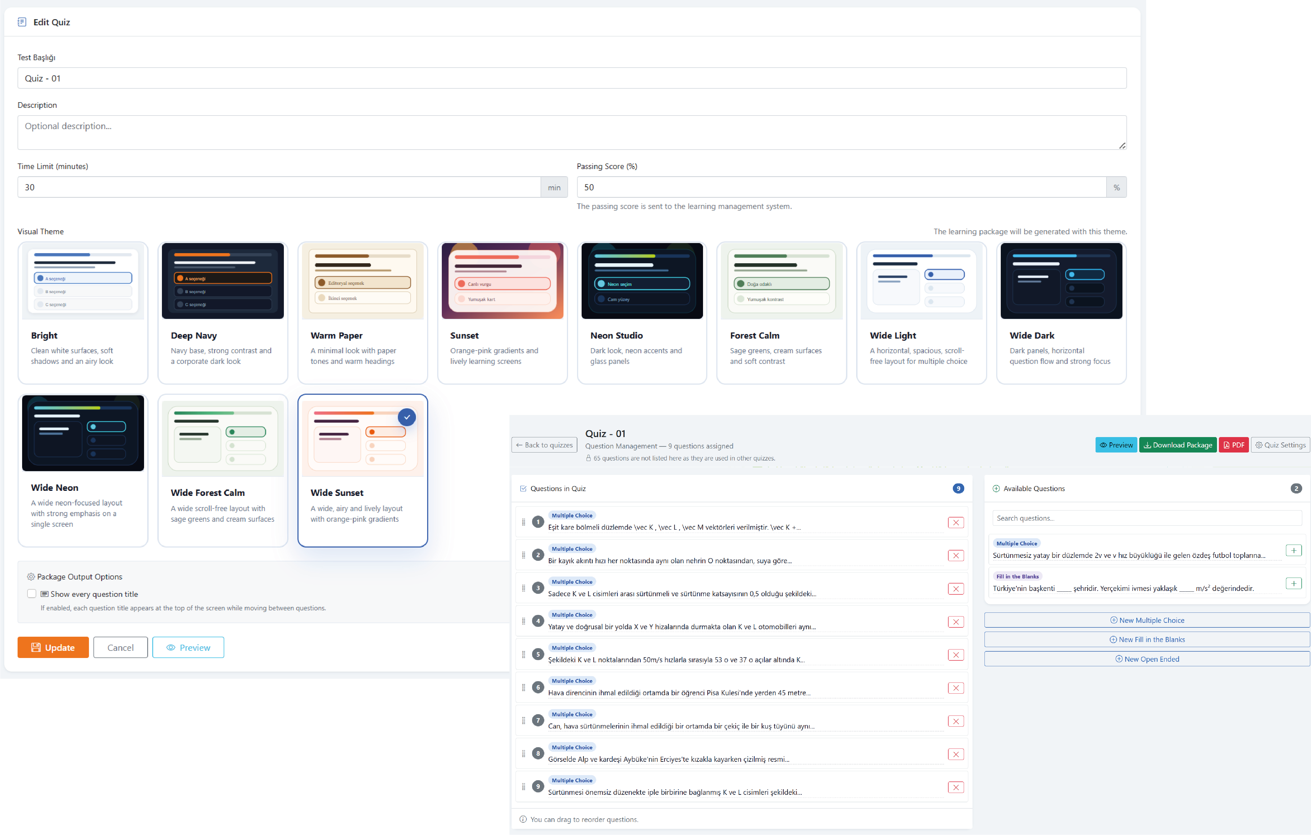Screen dimensions: 1311x835
Task: Grab drag handle of question 3
Action: point(523,589)
